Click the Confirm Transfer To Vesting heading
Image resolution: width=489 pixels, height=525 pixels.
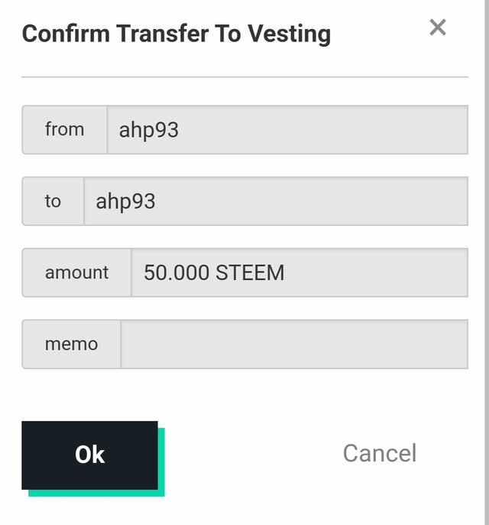[176, 34]
